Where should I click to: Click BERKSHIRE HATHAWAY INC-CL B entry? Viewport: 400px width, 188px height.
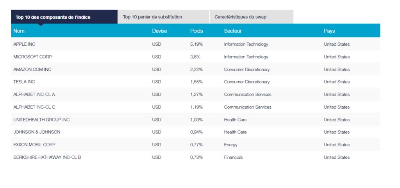pyautogui.click(x=47, y=157)
